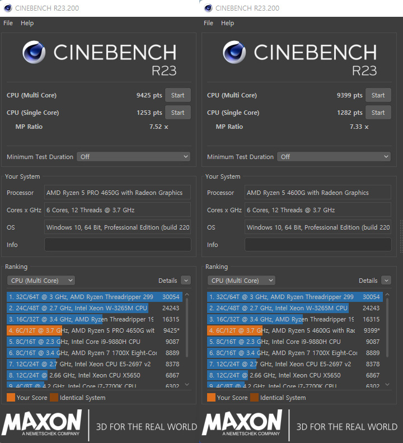This screenshot has height=443, width=403.
Task: Click the Cinebench sphere logo in left window
Action: tap(34, 52)
